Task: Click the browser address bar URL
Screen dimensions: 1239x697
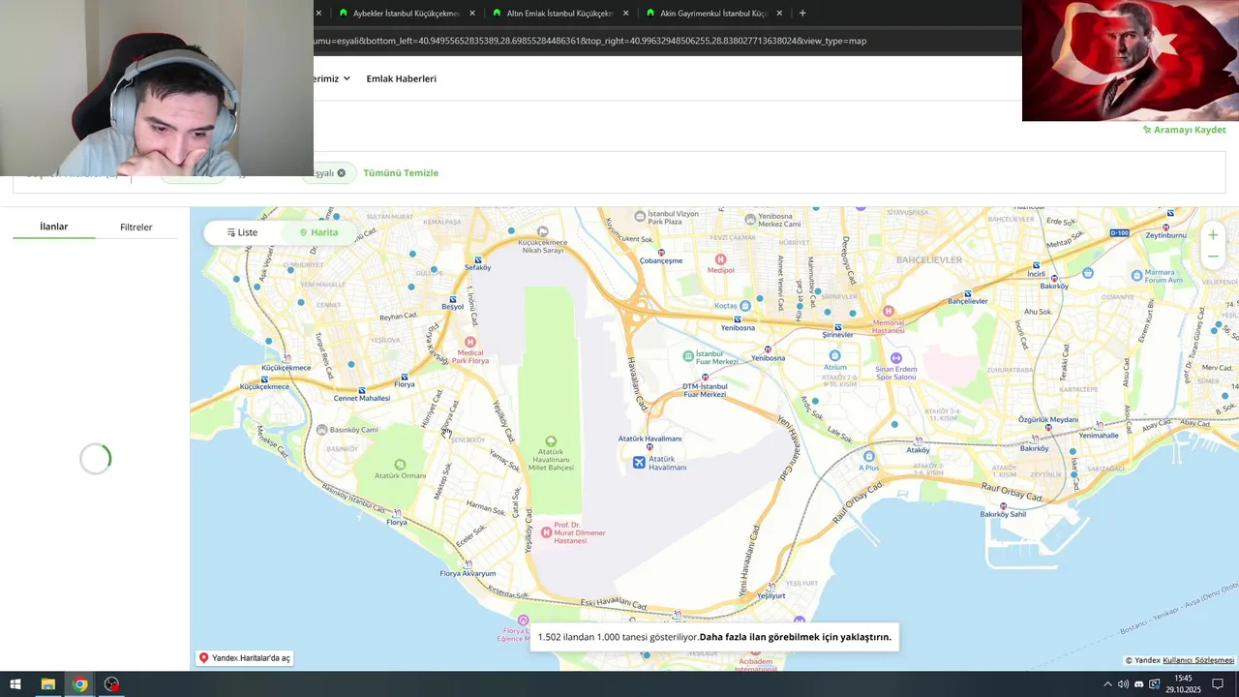Action: (590, 41)
